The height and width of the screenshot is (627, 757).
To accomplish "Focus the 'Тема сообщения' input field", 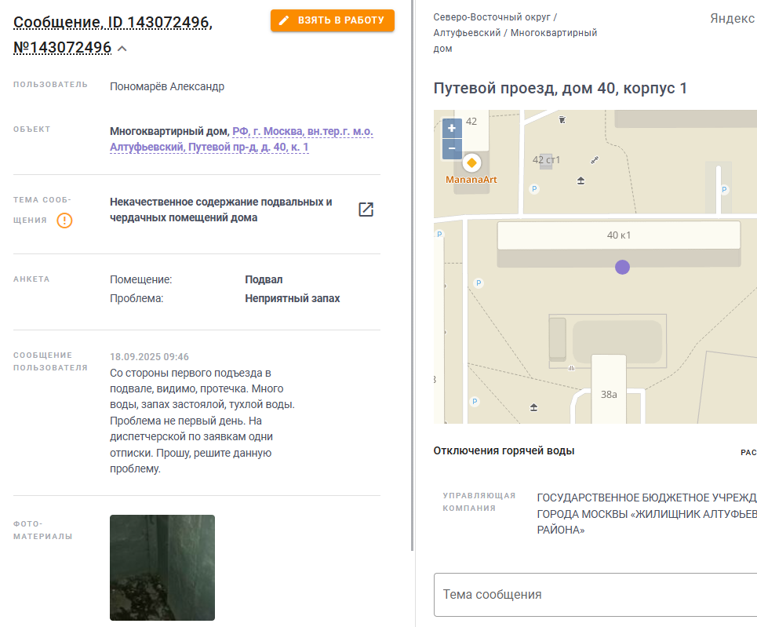I will tap(595, 595).
